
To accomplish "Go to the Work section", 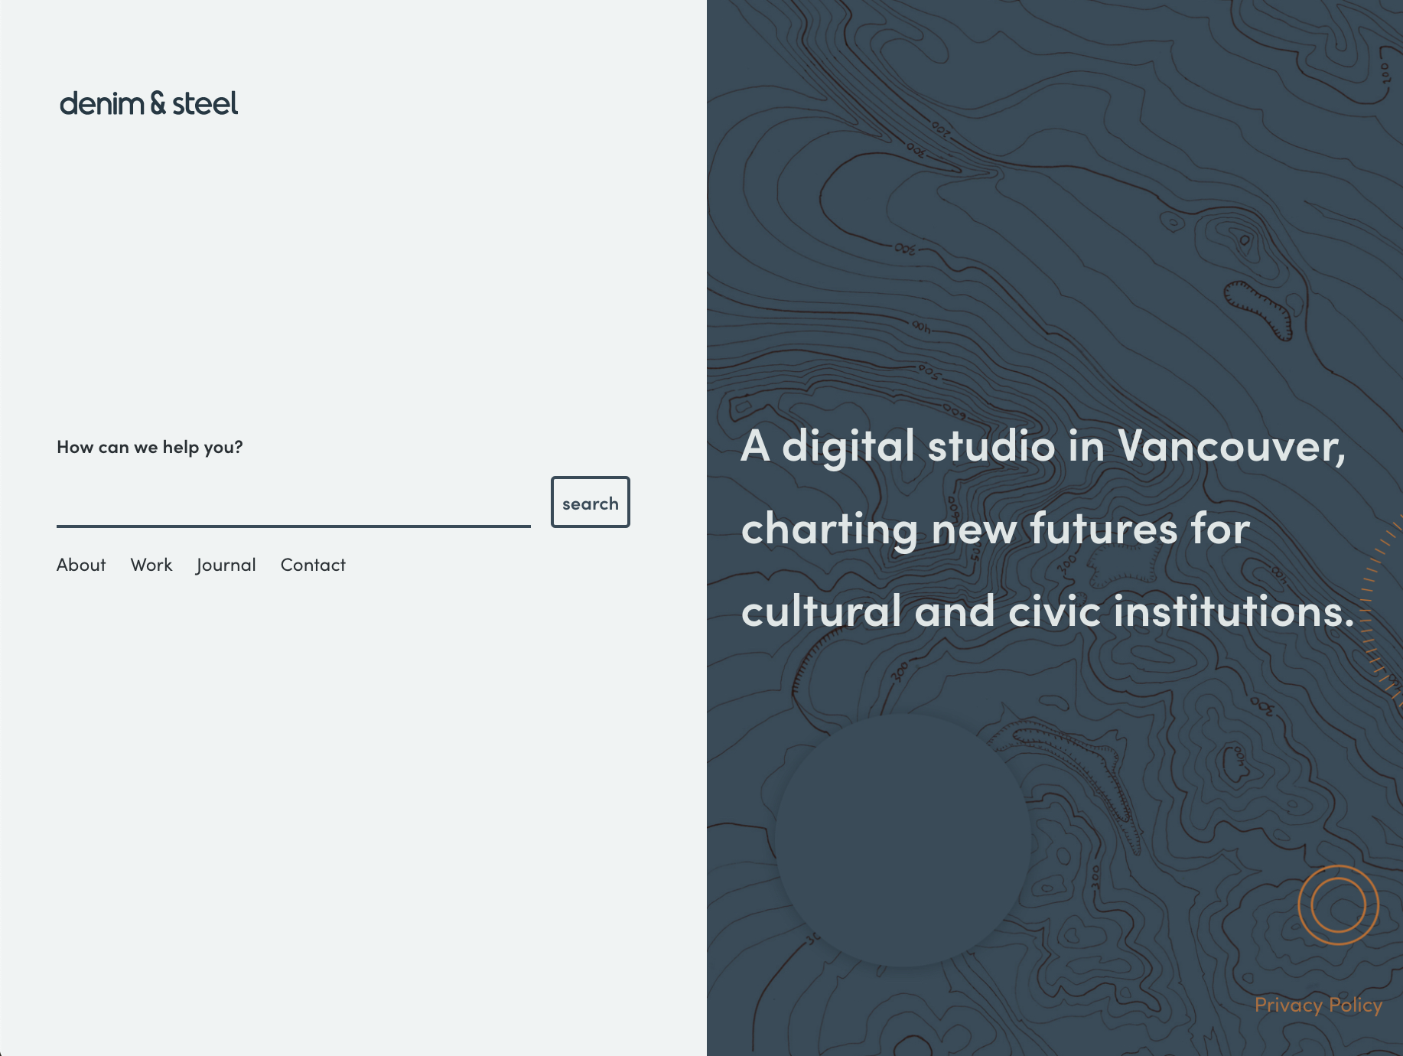I will (x=151, y=565).
